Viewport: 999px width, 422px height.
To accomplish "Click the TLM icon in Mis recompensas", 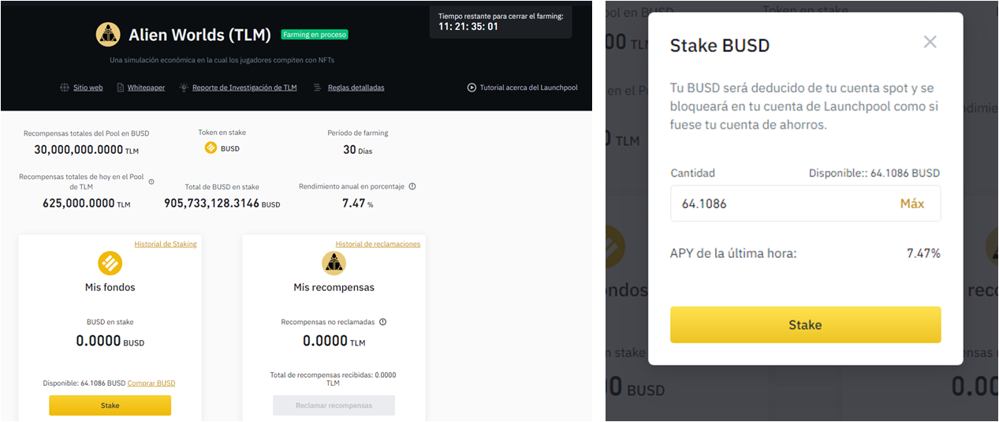I will (334, 263).
